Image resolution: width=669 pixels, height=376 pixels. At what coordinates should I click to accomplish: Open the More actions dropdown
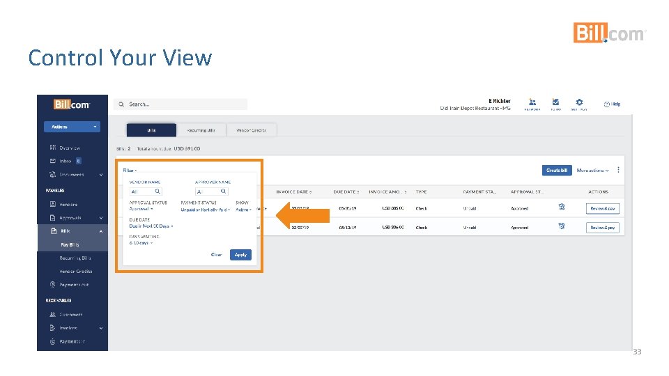tap(592, 170)
